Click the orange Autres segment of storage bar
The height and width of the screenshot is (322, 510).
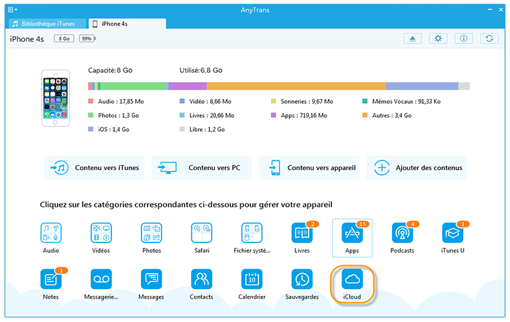[297, 86]
